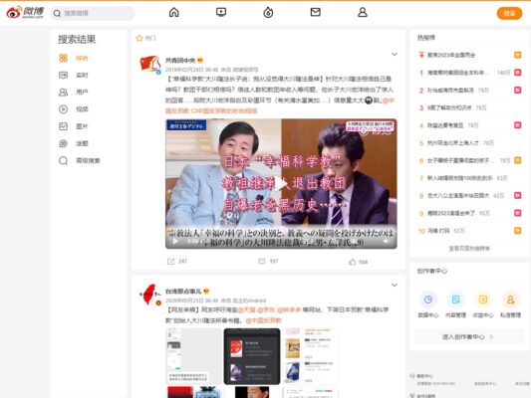Viewport: 531px width, 398px height.
Task: Open 共青团中央 avatar
Action: coord(150,65)
